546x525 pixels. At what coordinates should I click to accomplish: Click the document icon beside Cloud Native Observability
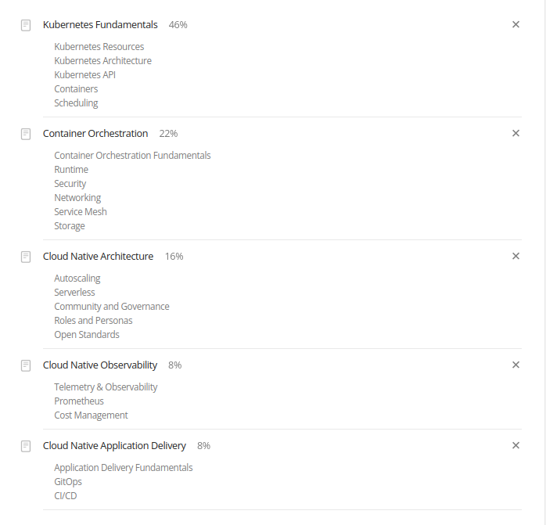(26, 365)
